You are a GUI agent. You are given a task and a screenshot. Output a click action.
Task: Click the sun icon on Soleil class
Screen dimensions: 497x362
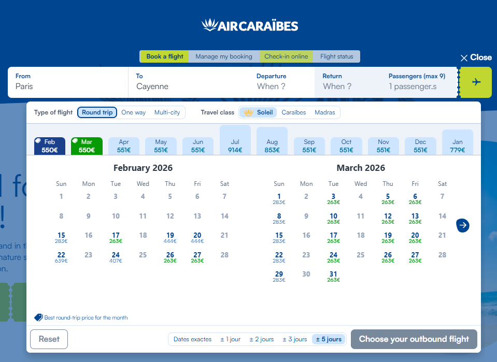tap(249, 112)
